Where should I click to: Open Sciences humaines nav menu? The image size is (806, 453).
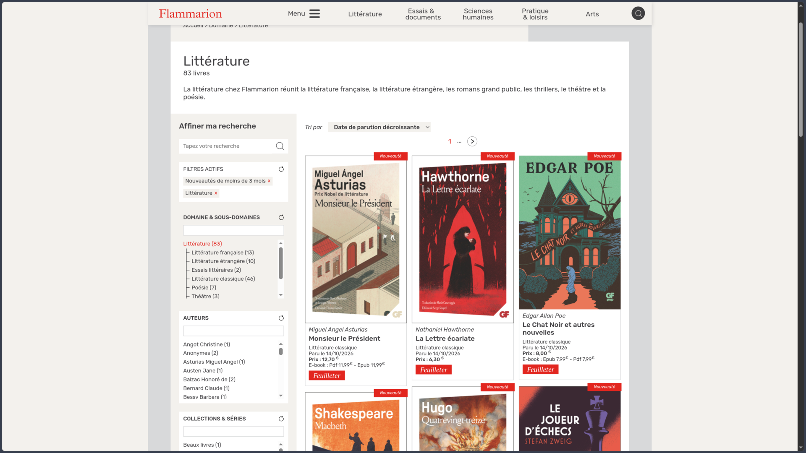[x=478, y=14]
